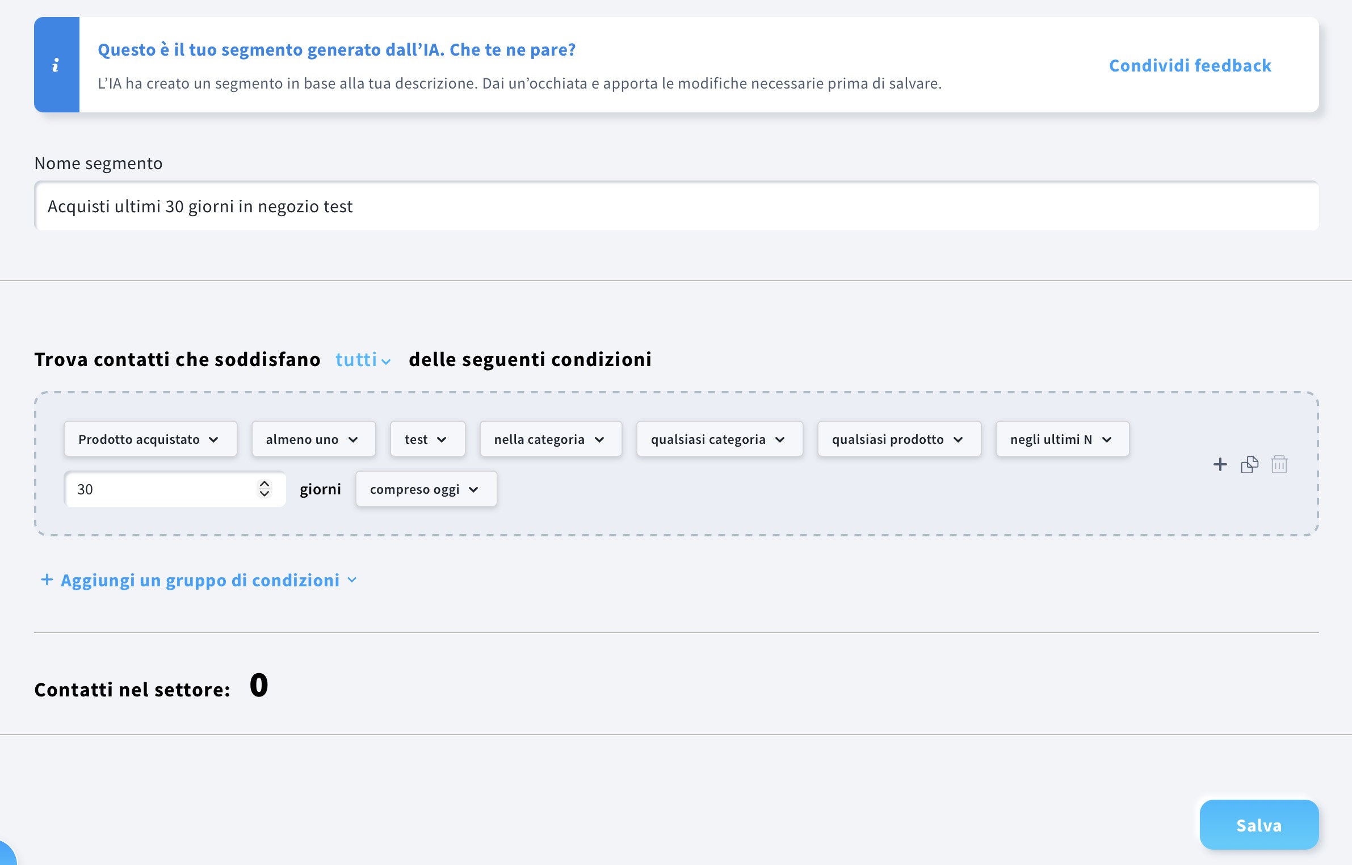Open the compreso oggi dropdown
The width and height of the screenshot is (1352, 865).
point(426,489)
